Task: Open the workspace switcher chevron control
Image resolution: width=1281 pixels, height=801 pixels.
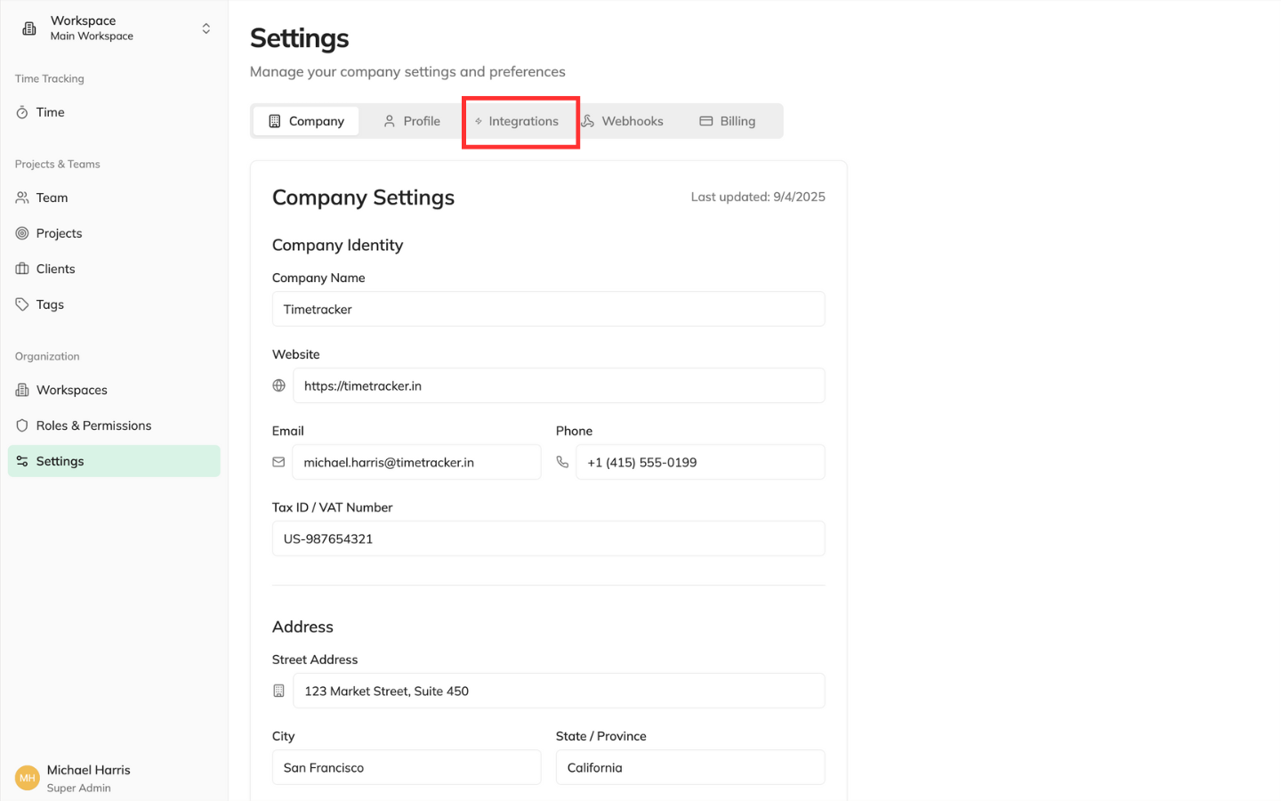Action: pyautogui.click(x=205, y=28)
